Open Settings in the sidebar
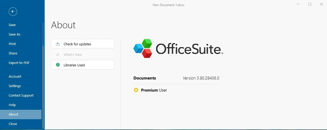 pyautogui.click(x=21, y=86)
